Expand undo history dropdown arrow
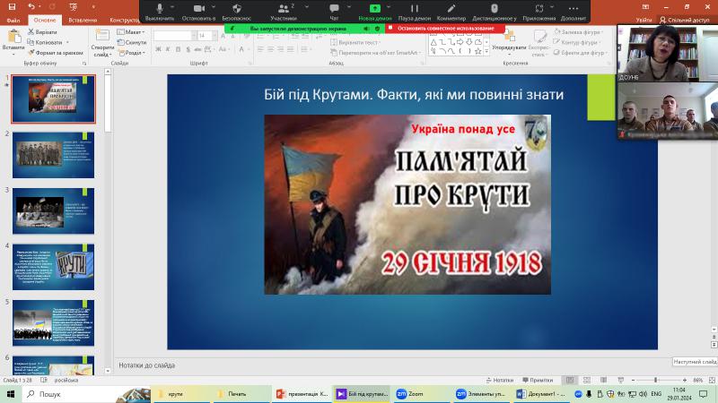The width and height of the screenshot is (718, 403). [40, 6]
